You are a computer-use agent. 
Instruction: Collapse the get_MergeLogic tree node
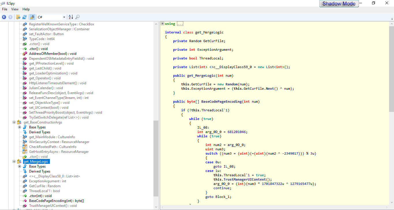[x=14, y=162]
